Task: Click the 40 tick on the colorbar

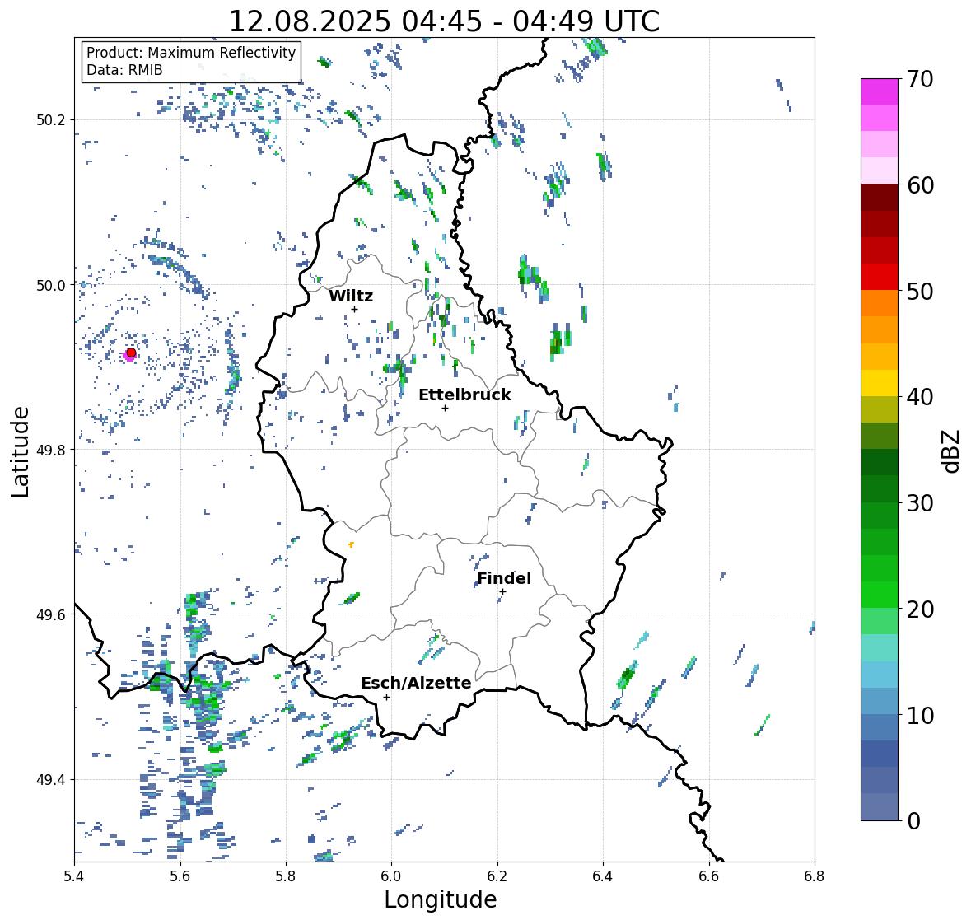Action: click(920, 397)
